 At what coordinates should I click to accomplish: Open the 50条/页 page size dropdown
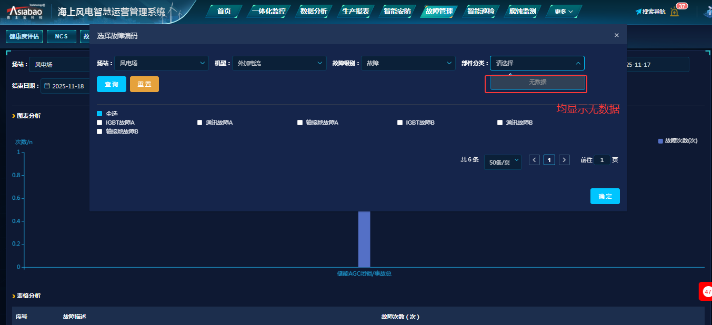click(503, 162)
